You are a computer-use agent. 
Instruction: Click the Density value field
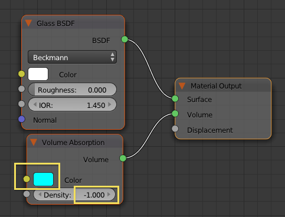coord(74,195)
